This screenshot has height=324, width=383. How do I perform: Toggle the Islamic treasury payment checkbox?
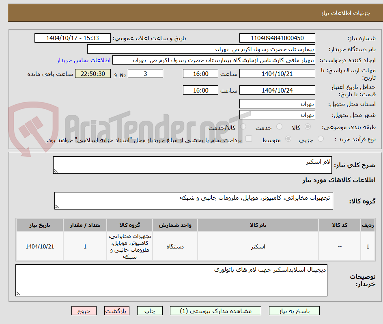[249, 138]
